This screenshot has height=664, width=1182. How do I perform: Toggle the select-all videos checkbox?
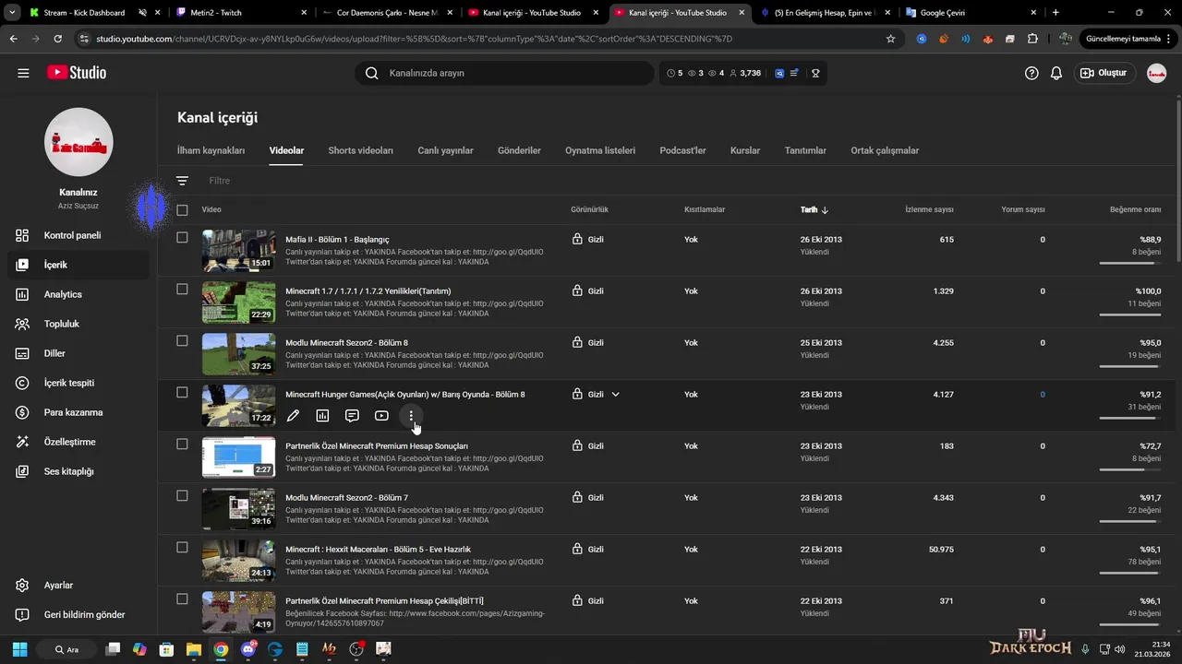coord(182,210)
